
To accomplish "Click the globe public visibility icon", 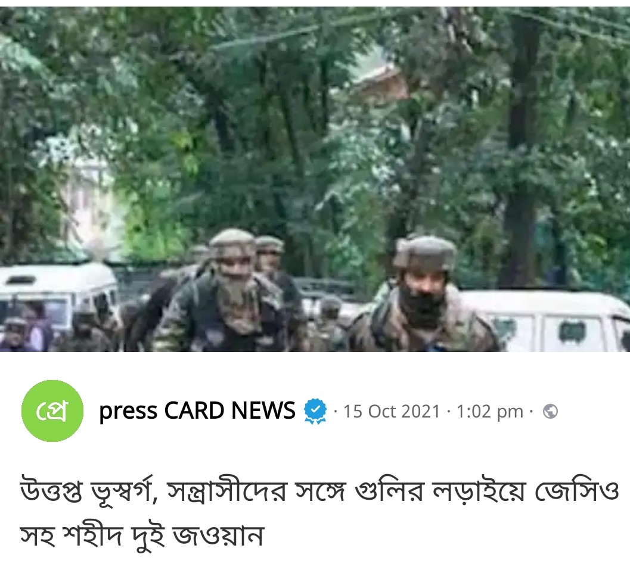I will coord(550,412).
